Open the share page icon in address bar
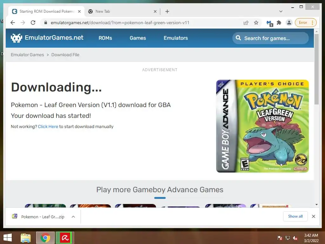The image size is (325, 244). pyautogui.click(x=246, y=23)
